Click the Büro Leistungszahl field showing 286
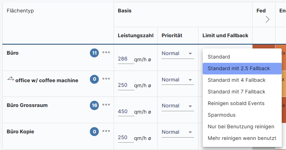 coord(126,59)
